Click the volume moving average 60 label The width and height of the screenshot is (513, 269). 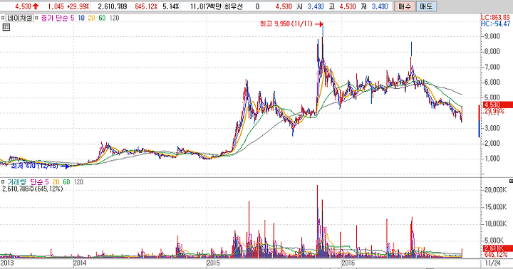pyautogui.click(x=66, y=182)
